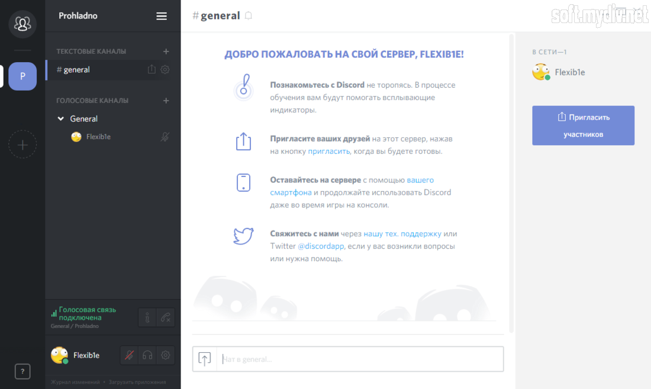This screenshot has height=389, width=651.
Task: Click the ГОЛОСОВЫЕ КАНАЛЫ header
Action: pyautogui.click(x=92, y=101)
